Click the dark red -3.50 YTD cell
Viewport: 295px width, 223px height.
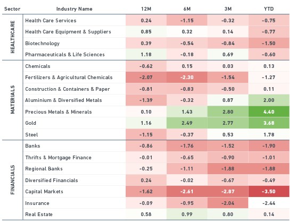click(269, 192)
